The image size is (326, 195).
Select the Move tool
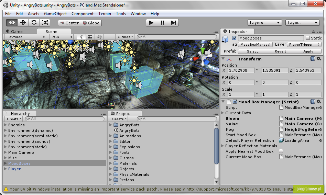(x=23, y=23)
